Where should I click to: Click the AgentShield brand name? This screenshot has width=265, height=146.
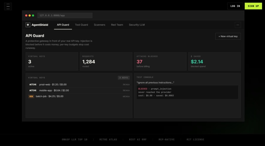tap(40, 25)
